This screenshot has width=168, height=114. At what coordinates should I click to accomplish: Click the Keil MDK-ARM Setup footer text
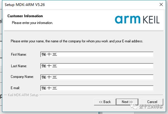point(23,95)
